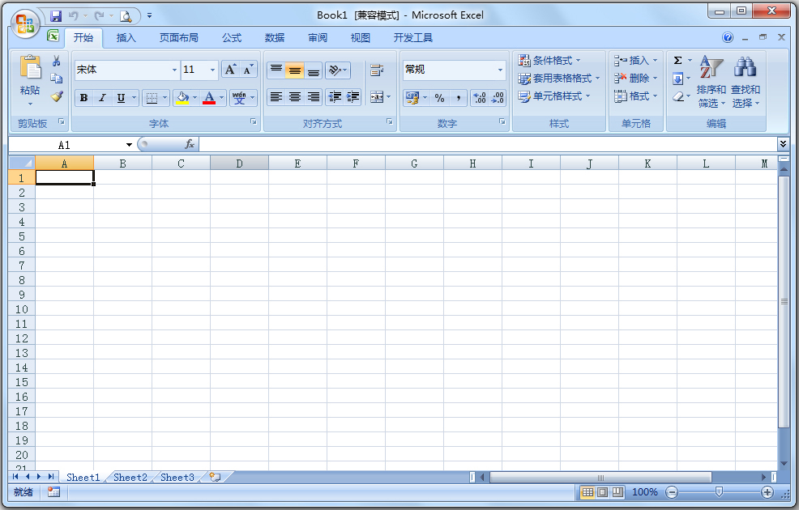
Task: Switch to the Sheet2 worksheet tab
Action: pyautogui.click(x=129, y=478)
